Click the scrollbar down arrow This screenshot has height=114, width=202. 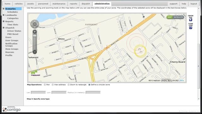coord(199,99)
